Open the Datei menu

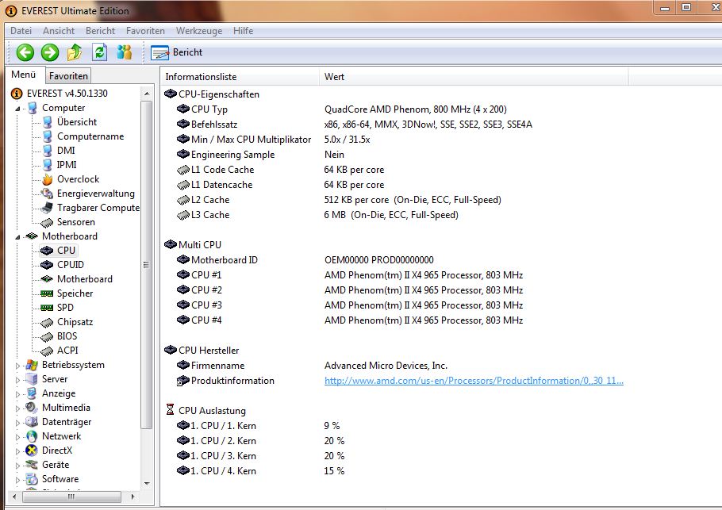[21, 31]
